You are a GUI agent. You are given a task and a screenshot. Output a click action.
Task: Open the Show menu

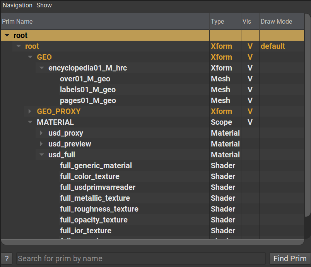click(44, 5)
